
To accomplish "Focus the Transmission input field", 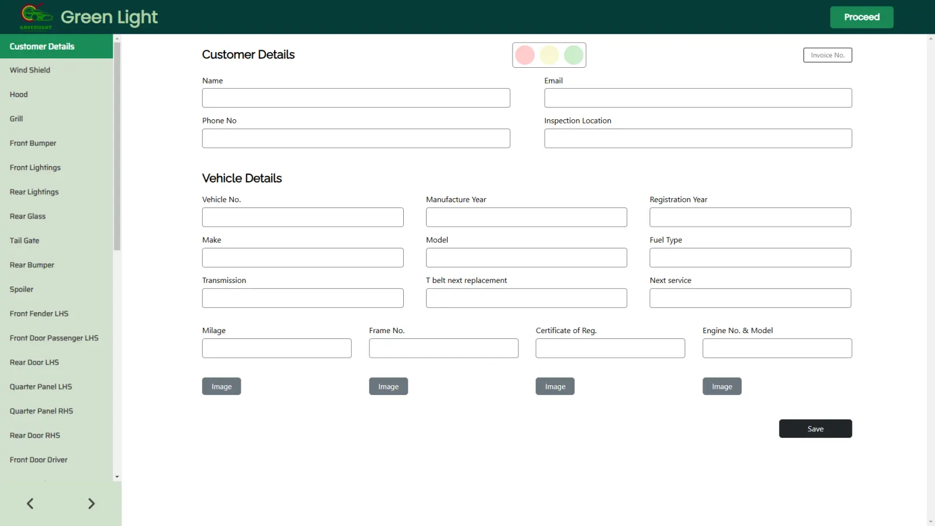I will [303, 298].
